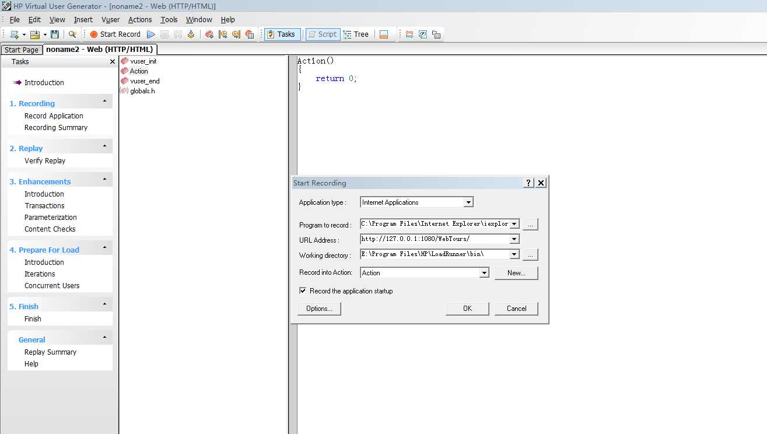This screenshot has width=767, height=434.
Task: Select globals.h in script tree
Action: (x=138, y=91)
